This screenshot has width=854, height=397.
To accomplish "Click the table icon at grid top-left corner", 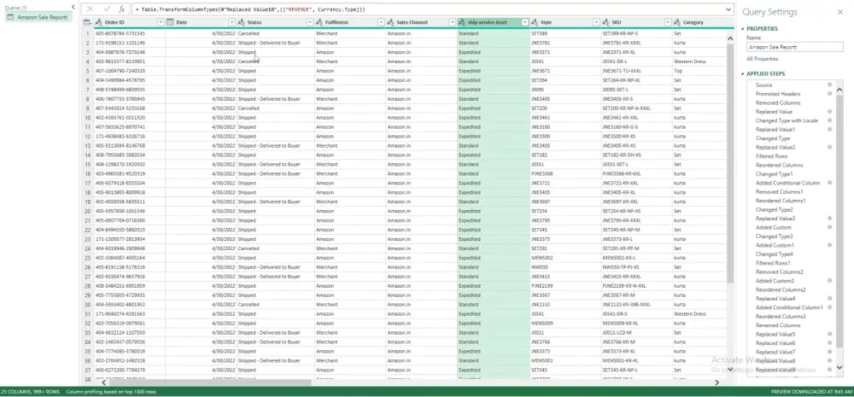I will pyautogui.click(x=87, y=22).
